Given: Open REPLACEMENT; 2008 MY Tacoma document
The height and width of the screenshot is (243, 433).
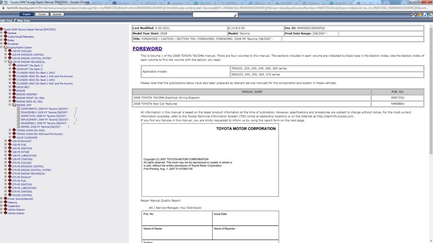Looking at the screenshot, I should click(x=49, y=120).
